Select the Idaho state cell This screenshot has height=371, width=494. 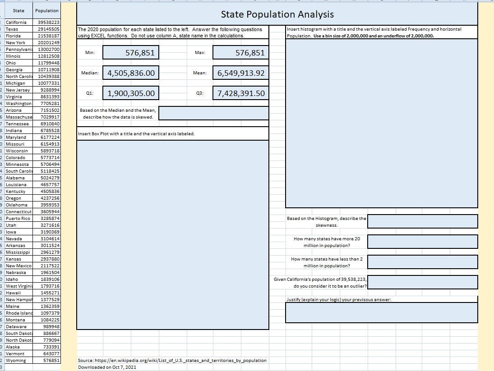[18, 279]
